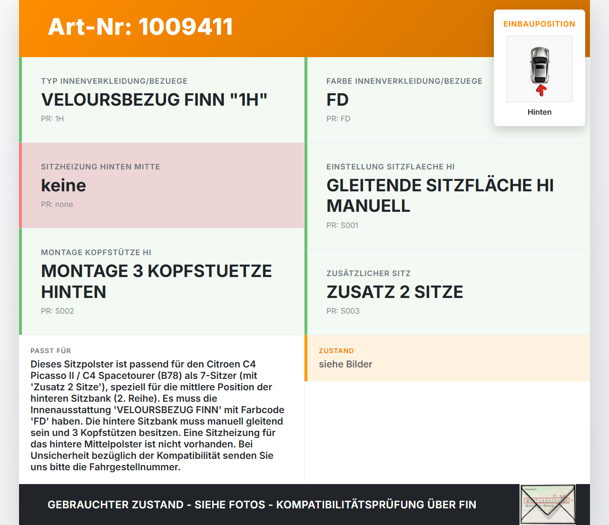Click the PR: S001 code
Image resolution: width=609 pixels, height=525 pixels.
click(342, 225)
